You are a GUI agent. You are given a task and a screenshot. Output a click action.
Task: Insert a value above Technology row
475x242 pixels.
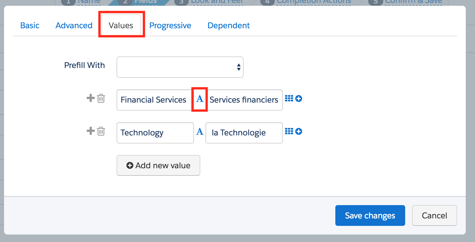pos(90,131)
